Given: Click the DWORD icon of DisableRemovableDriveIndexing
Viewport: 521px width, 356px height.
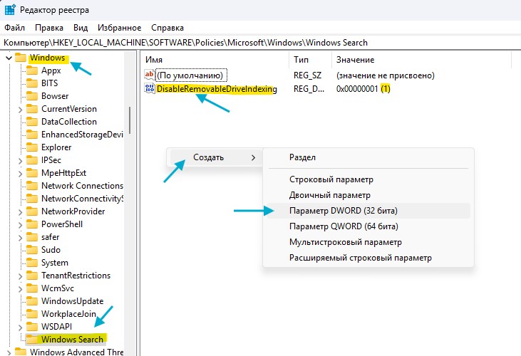Looking at the screenshot, I should tap(150, 88).
